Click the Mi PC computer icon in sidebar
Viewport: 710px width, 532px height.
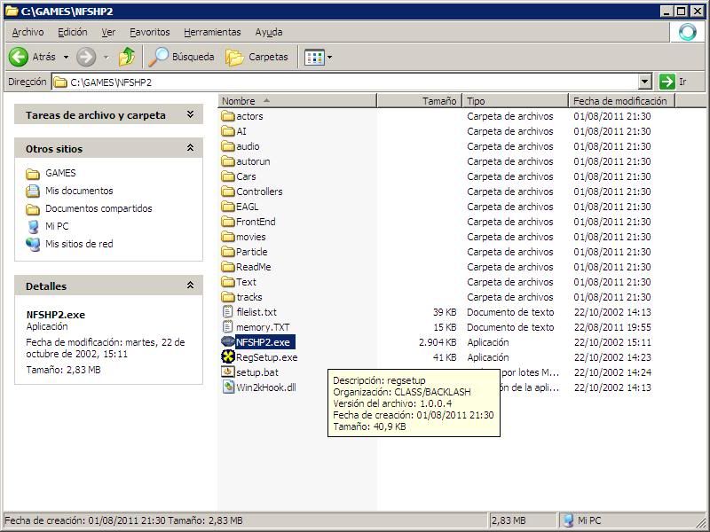point(33,226)
